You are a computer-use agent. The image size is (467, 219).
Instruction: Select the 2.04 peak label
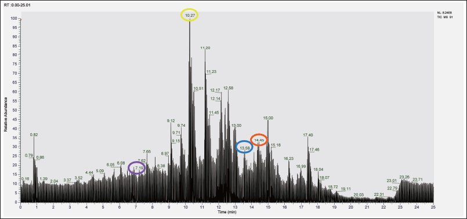pyautogui.click(x=54, y=181)
